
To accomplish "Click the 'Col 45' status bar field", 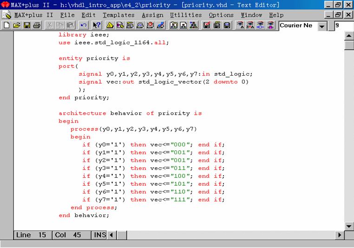I will point(72,235).
